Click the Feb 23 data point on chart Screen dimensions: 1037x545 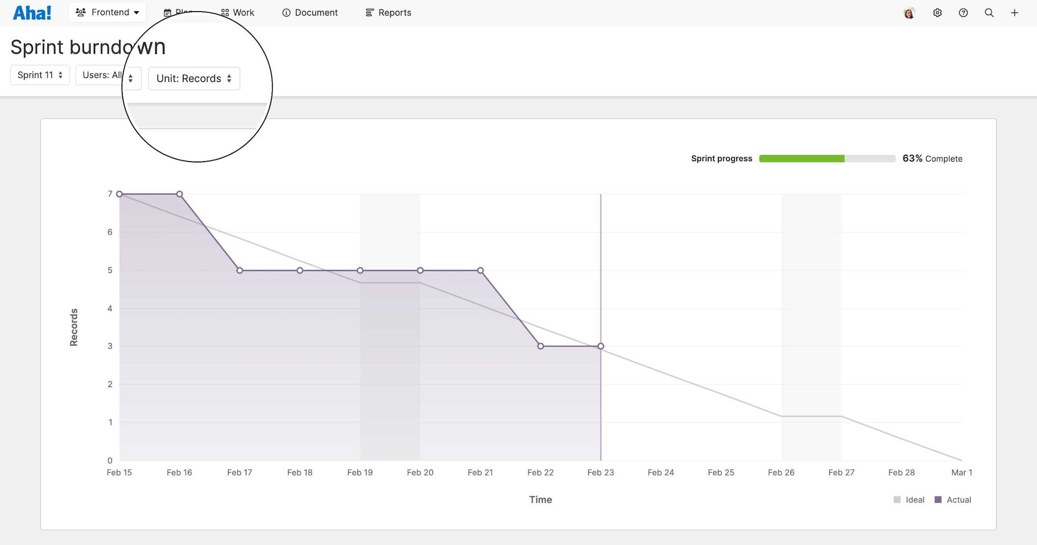pos(601,346)
